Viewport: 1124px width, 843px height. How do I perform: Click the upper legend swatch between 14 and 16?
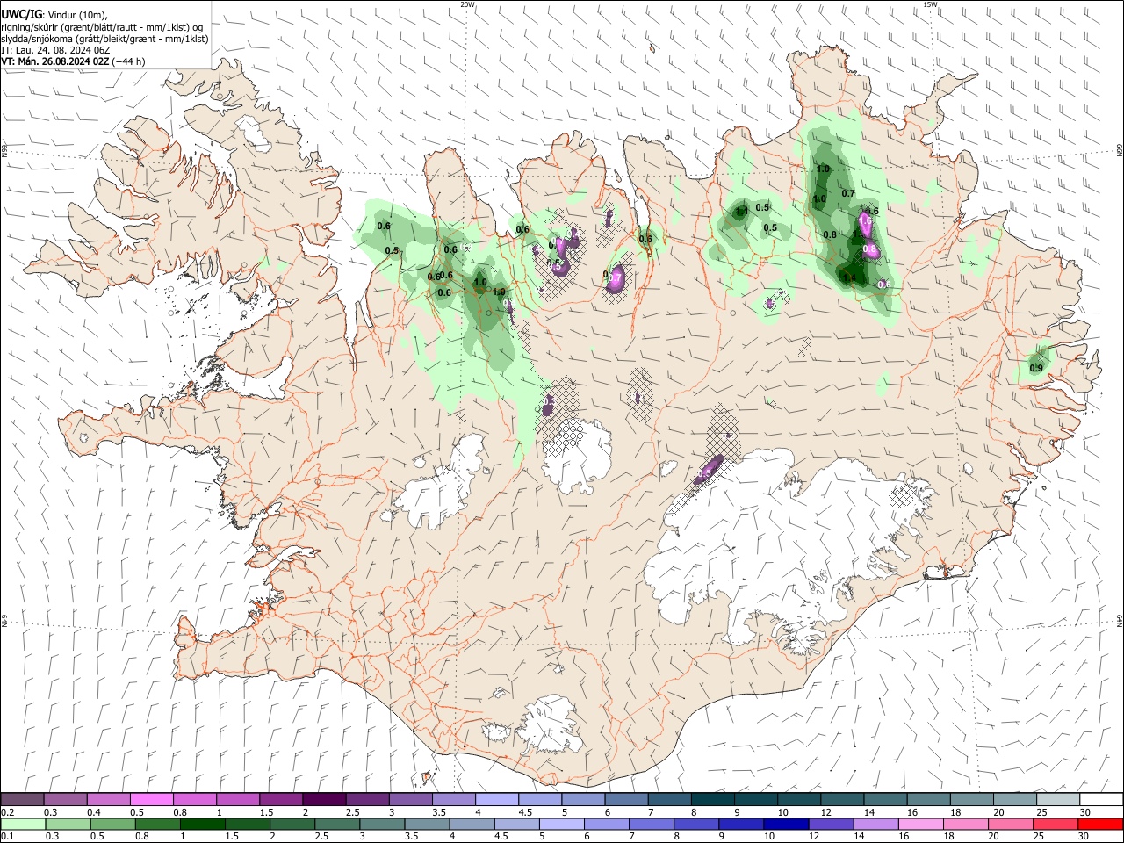click(885, 799)
